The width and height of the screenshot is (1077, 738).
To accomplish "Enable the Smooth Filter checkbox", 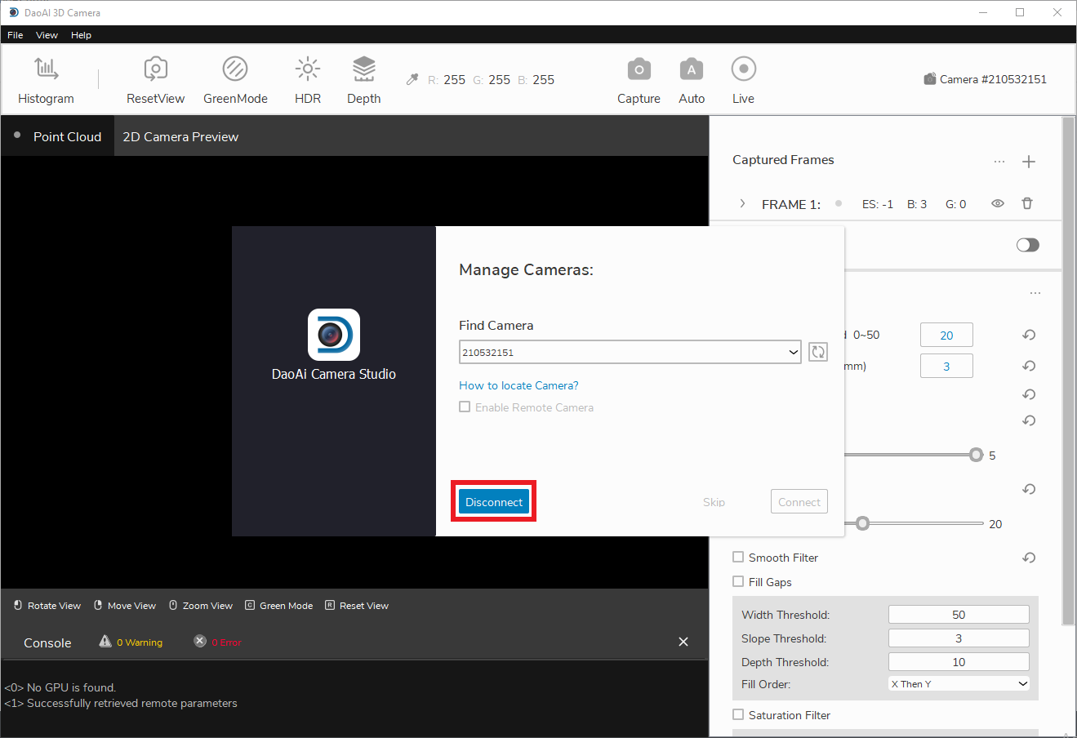I will (738, 558).
